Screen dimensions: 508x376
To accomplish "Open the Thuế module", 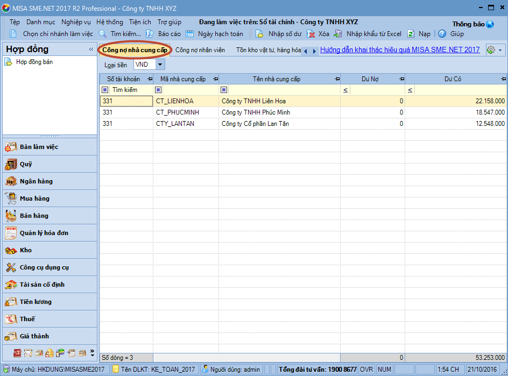I will click(50, 318).
